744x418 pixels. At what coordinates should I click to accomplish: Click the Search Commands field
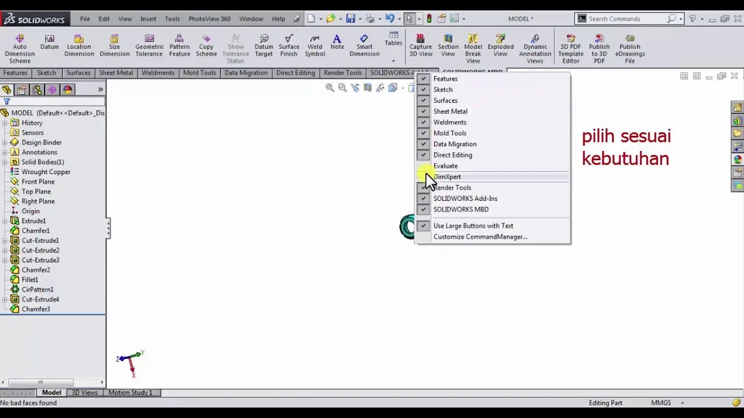click(x=627, y=19)
